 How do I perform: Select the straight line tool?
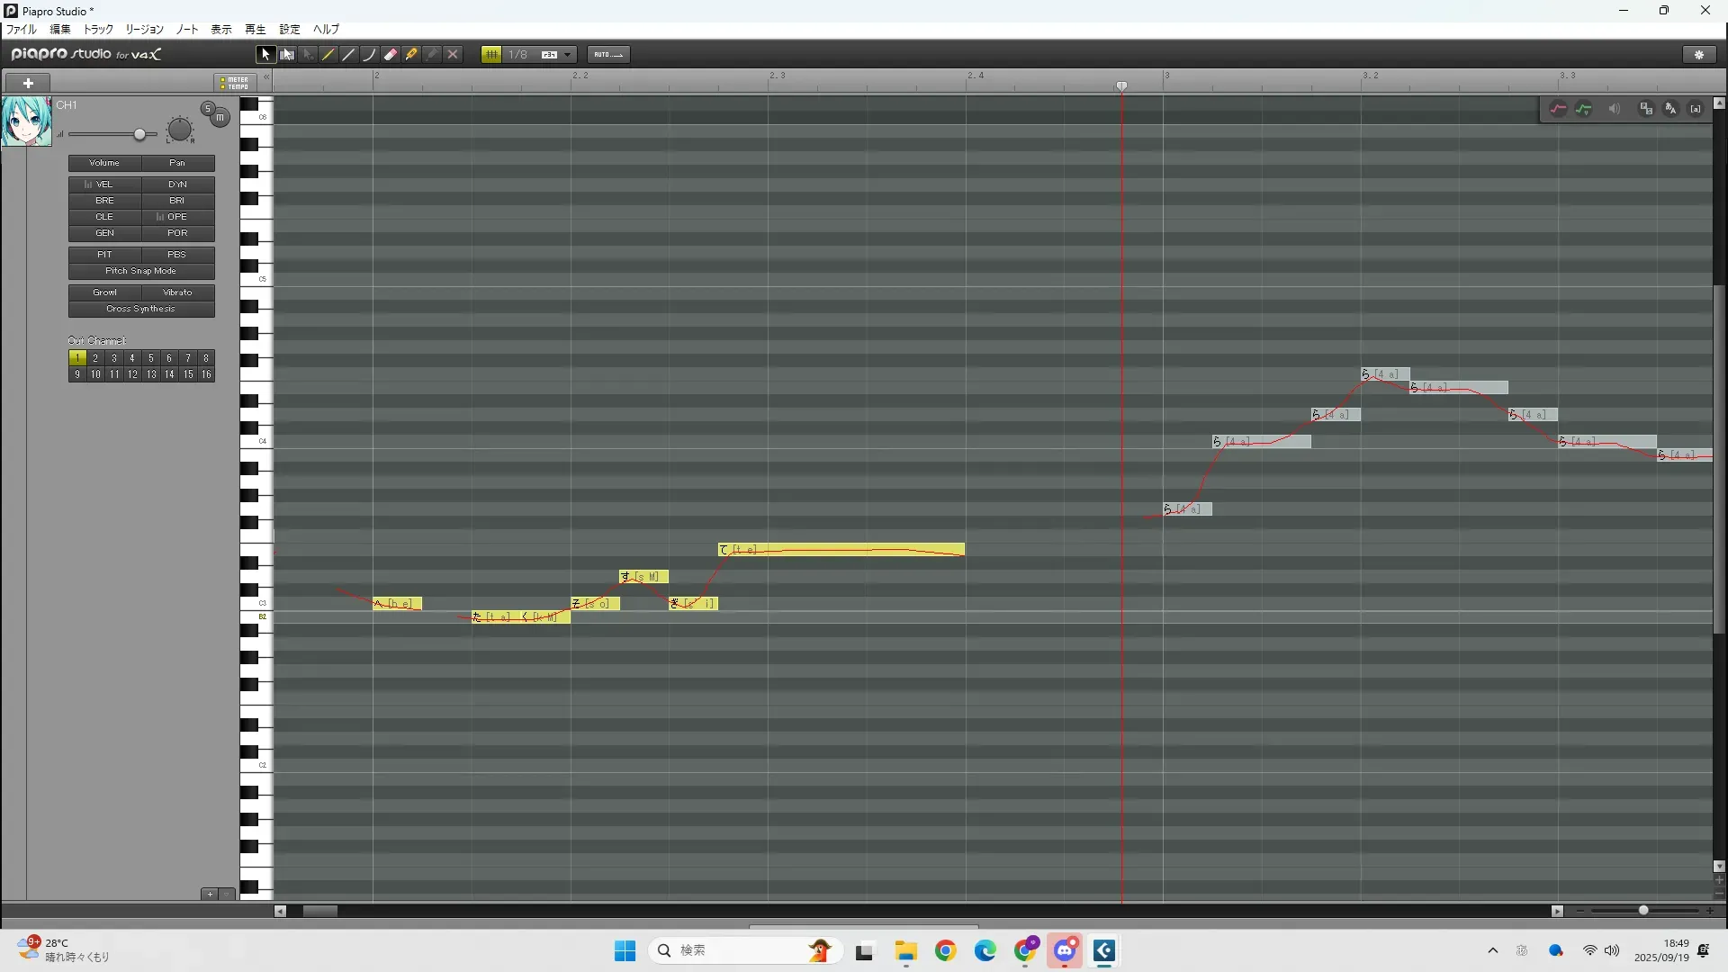coord(349,55)
